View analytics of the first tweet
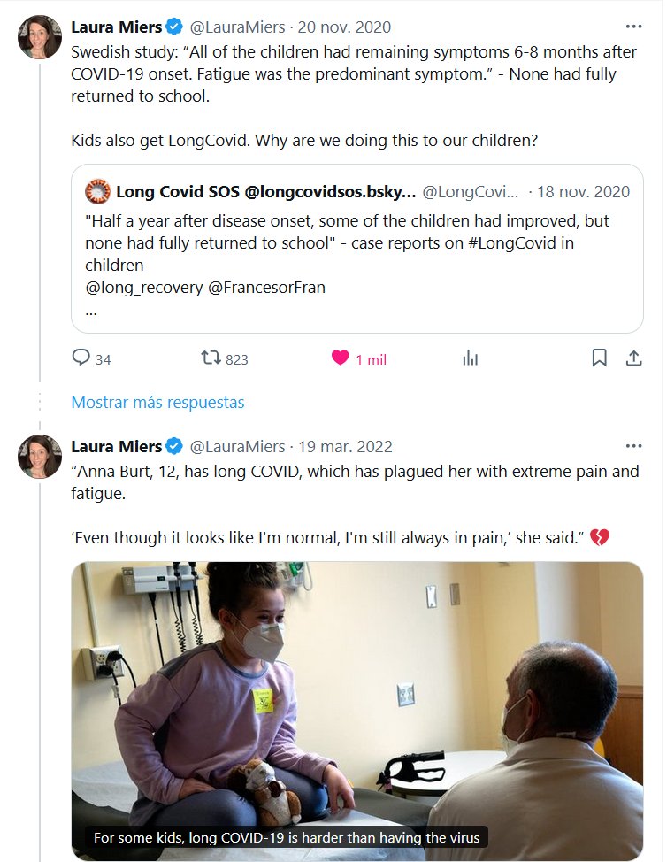 (x=471, y=358)
